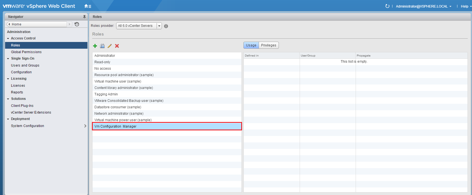Switch to the Privileges tab
This screenshot has width=472, height=195.
[x=268, y=45]
